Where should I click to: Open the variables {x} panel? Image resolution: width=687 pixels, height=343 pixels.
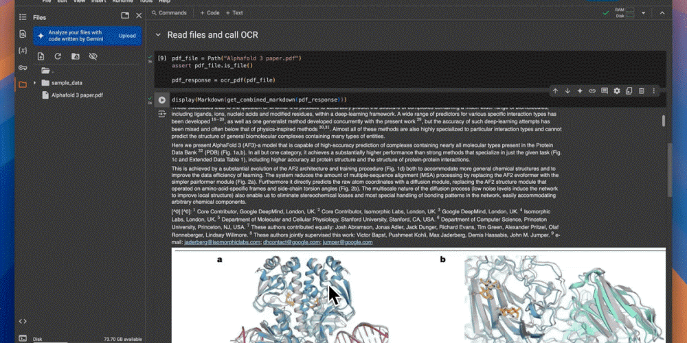point(23,51)
